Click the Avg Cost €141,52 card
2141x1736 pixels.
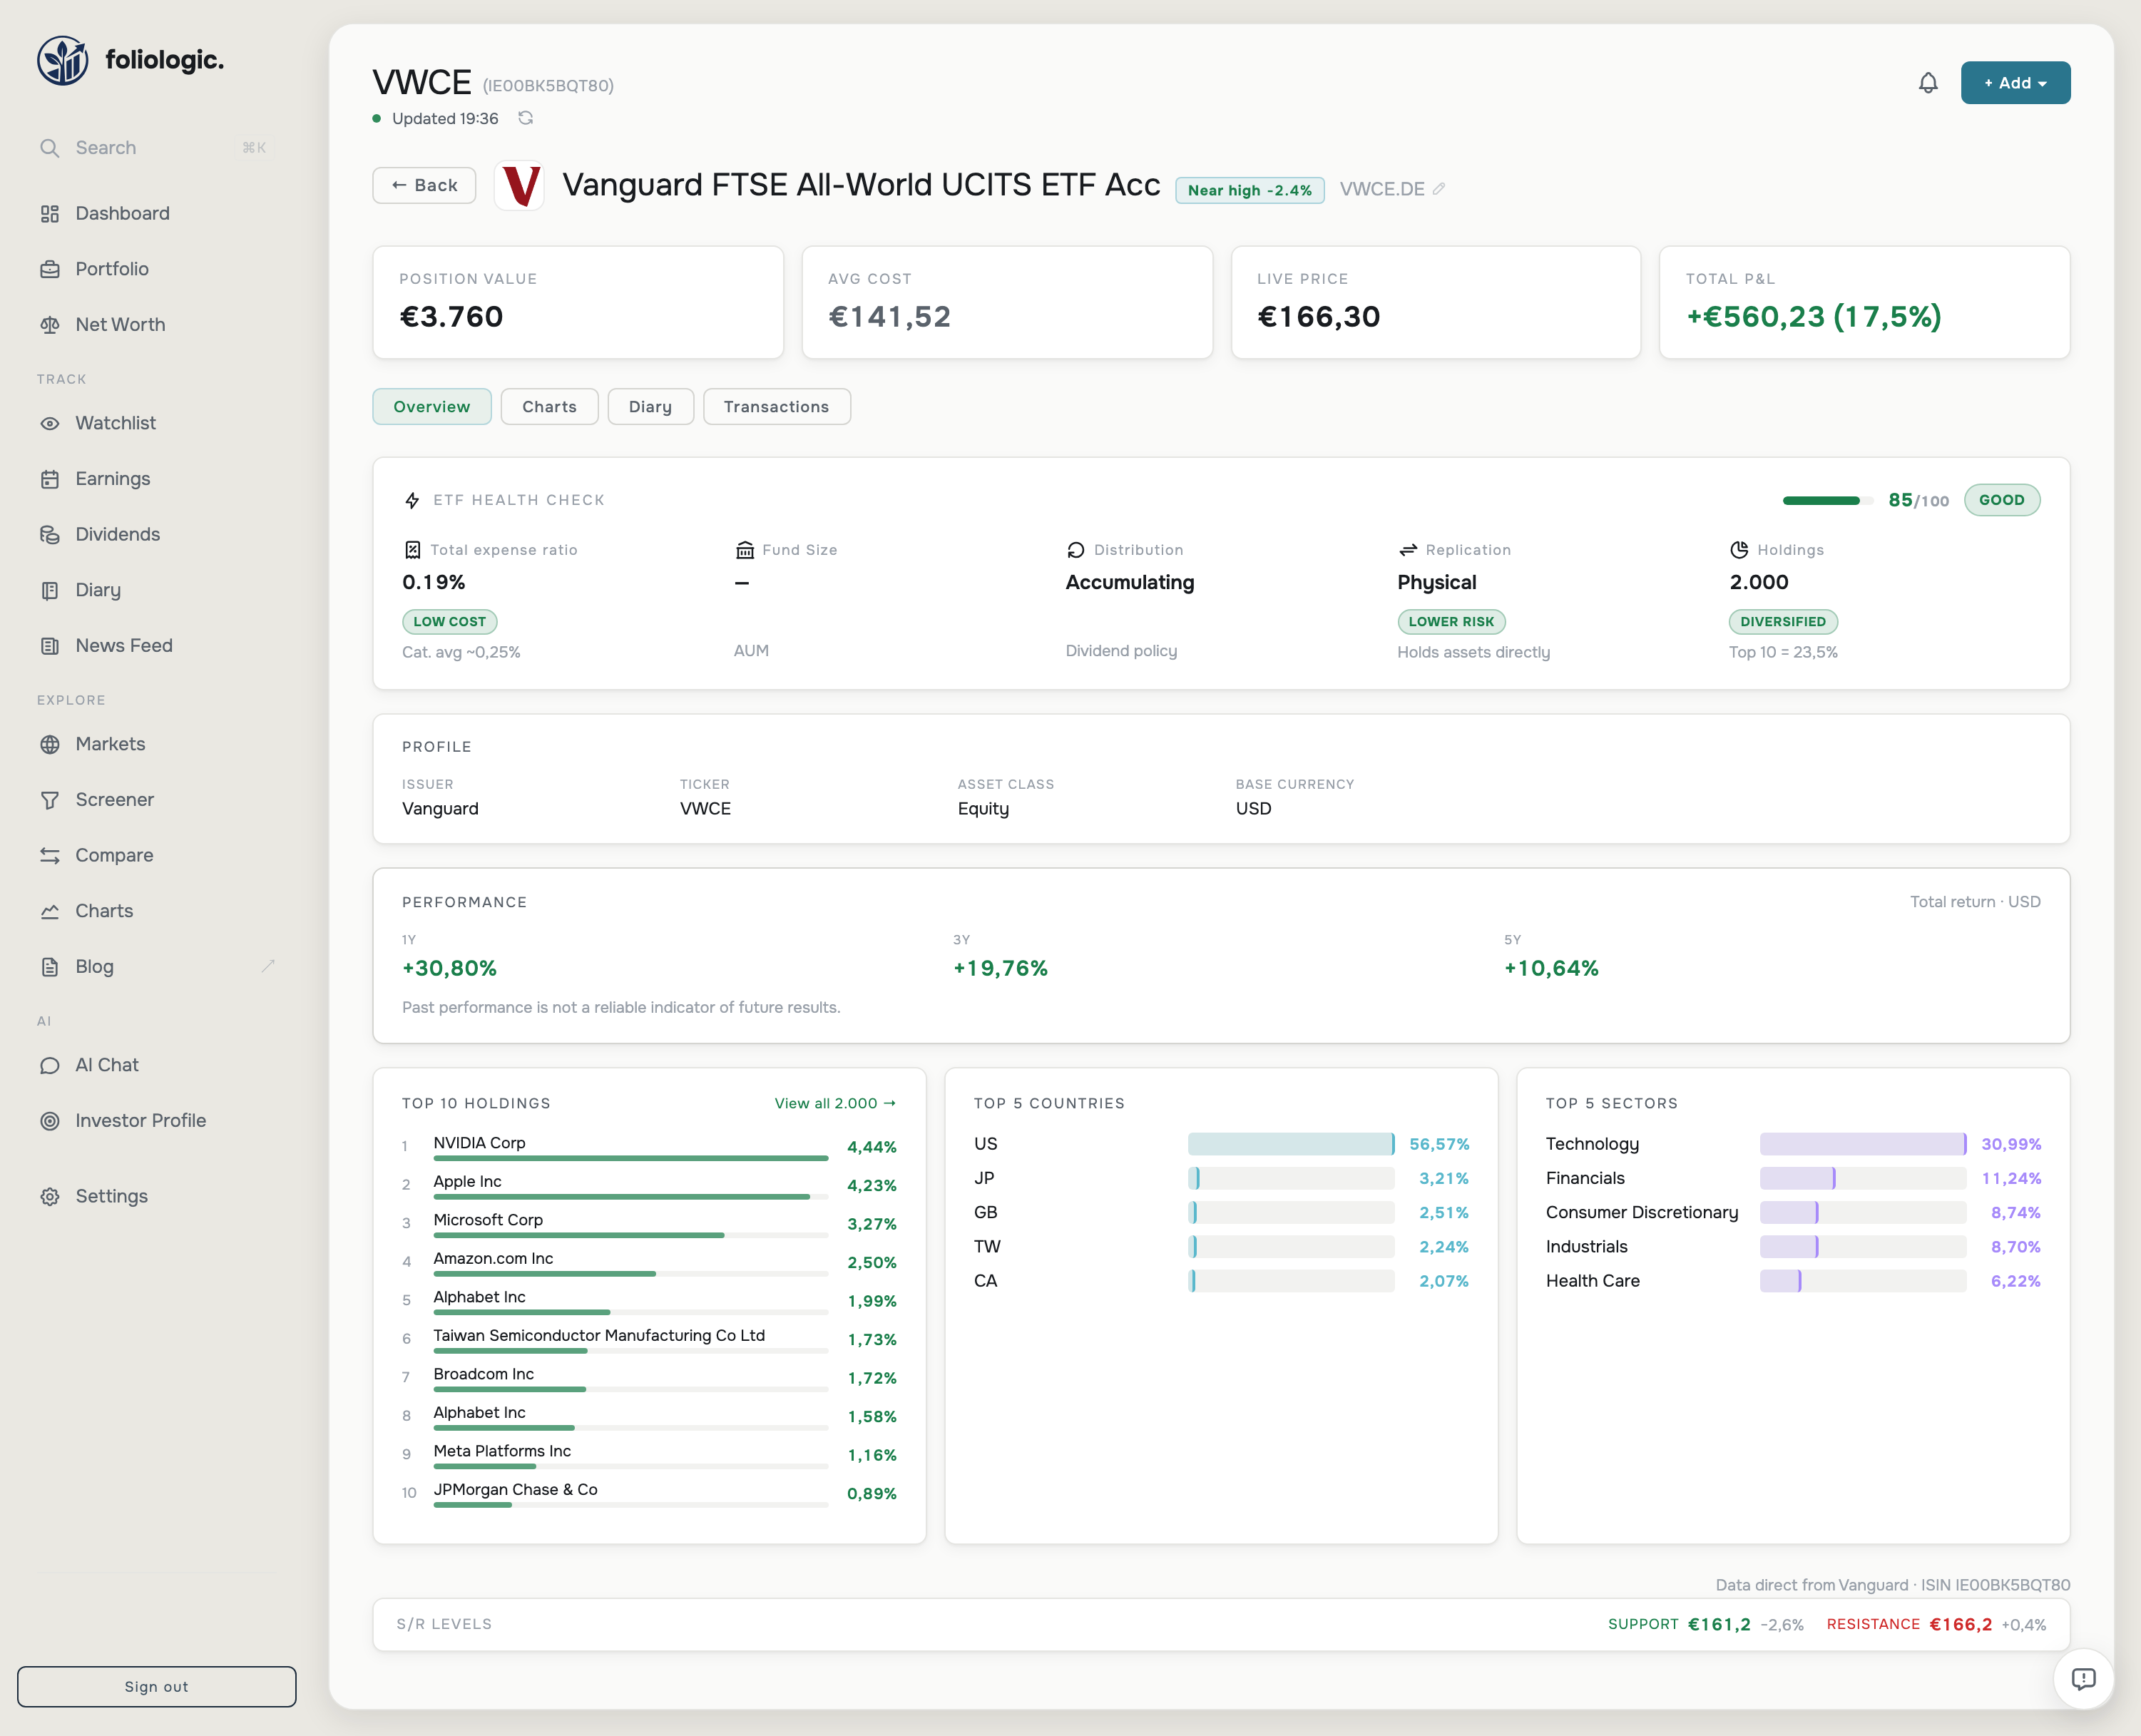[1007, 303]
